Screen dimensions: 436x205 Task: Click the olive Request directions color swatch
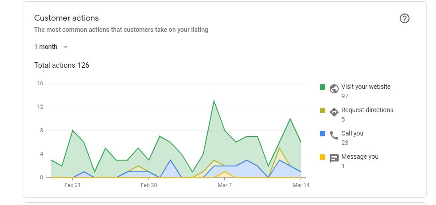pos(323,110)
